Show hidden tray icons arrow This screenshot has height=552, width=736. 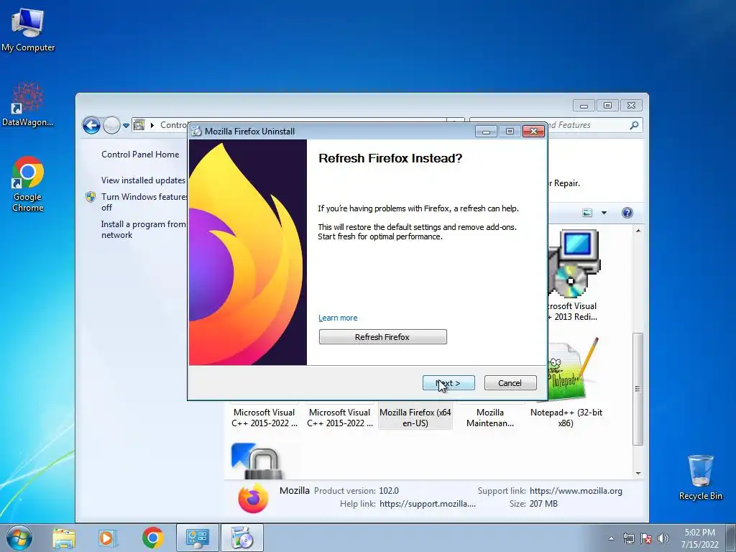[x=611, y=539]
